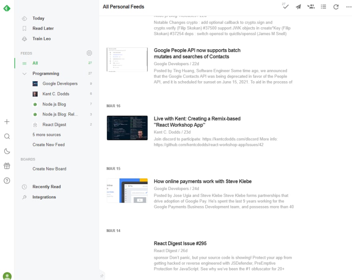Open the Node.js Blog feed
The image size is (352, 280).
tap(54, 104)
